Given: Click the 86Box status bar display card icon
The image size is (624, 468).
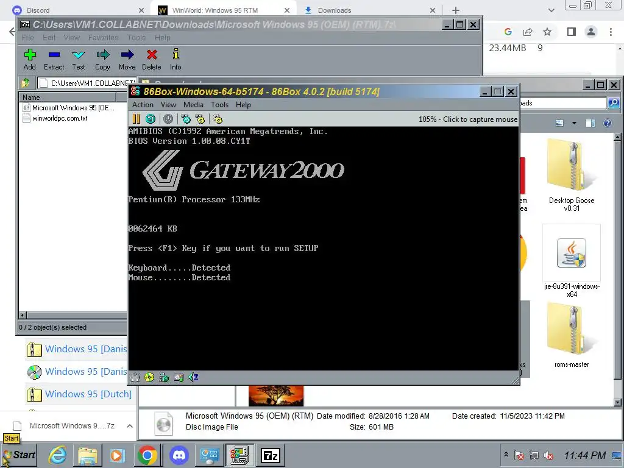Looking at the screenshot, I should [x=179, y=377].
